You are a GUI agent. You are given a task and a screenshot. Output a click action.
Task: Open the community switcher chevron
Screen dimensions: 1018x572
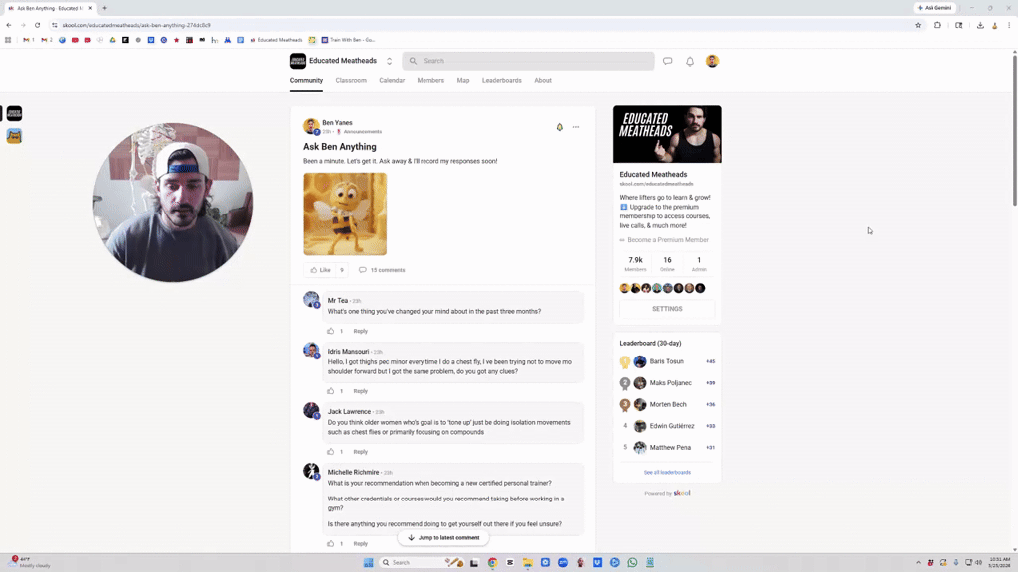pos(389,61)
